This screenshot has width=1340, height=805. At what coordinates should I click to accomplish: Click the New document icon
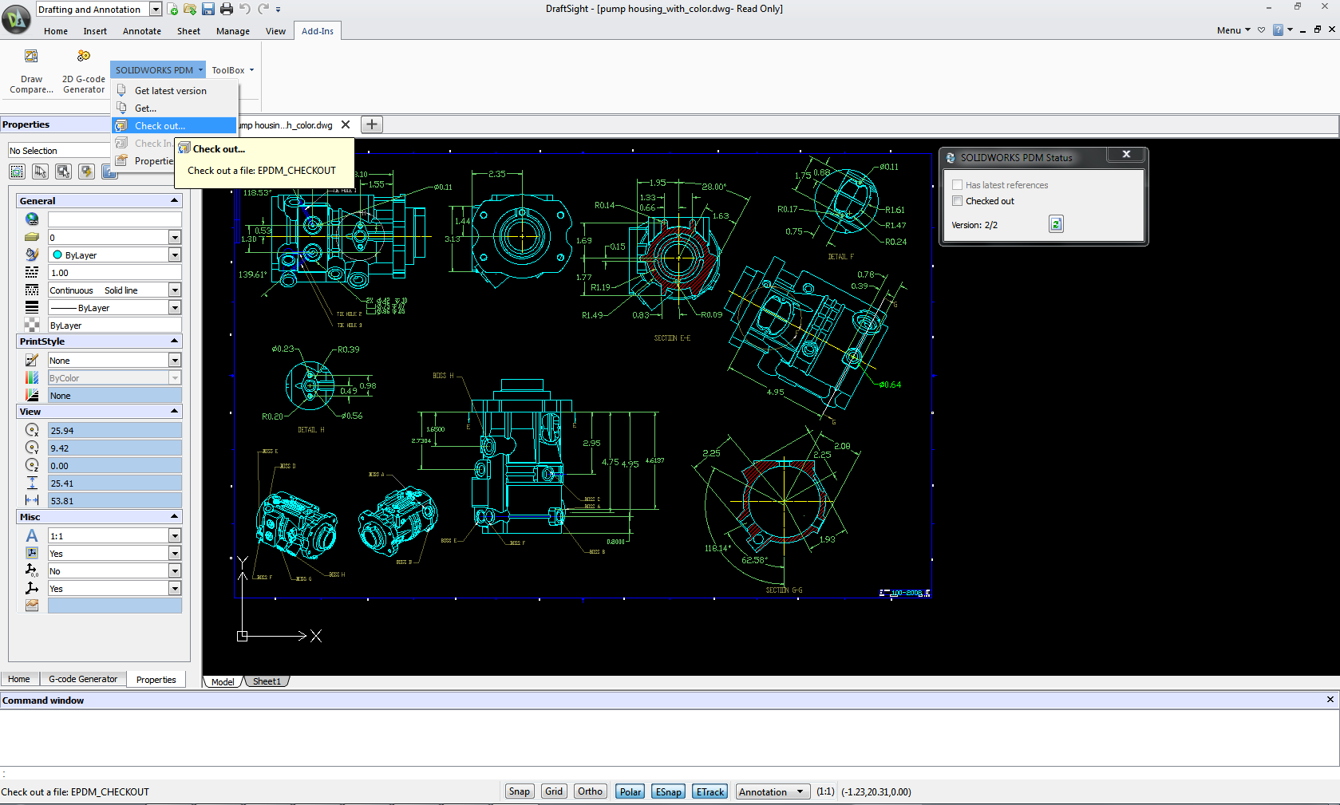[x=172, y=10]
